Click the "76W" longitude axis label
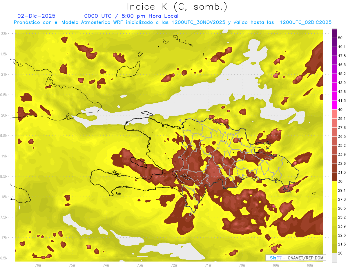Image resolution: width=348 pixels, height=269 pixels. (38, 265)
